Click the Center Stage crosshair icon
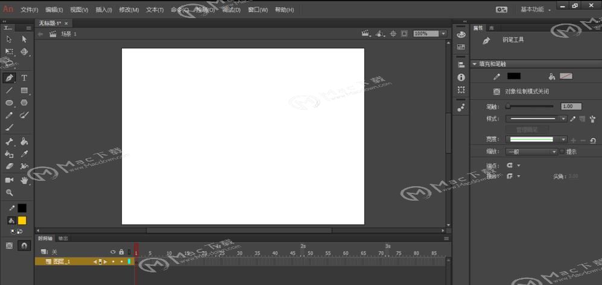 point(393,34)
